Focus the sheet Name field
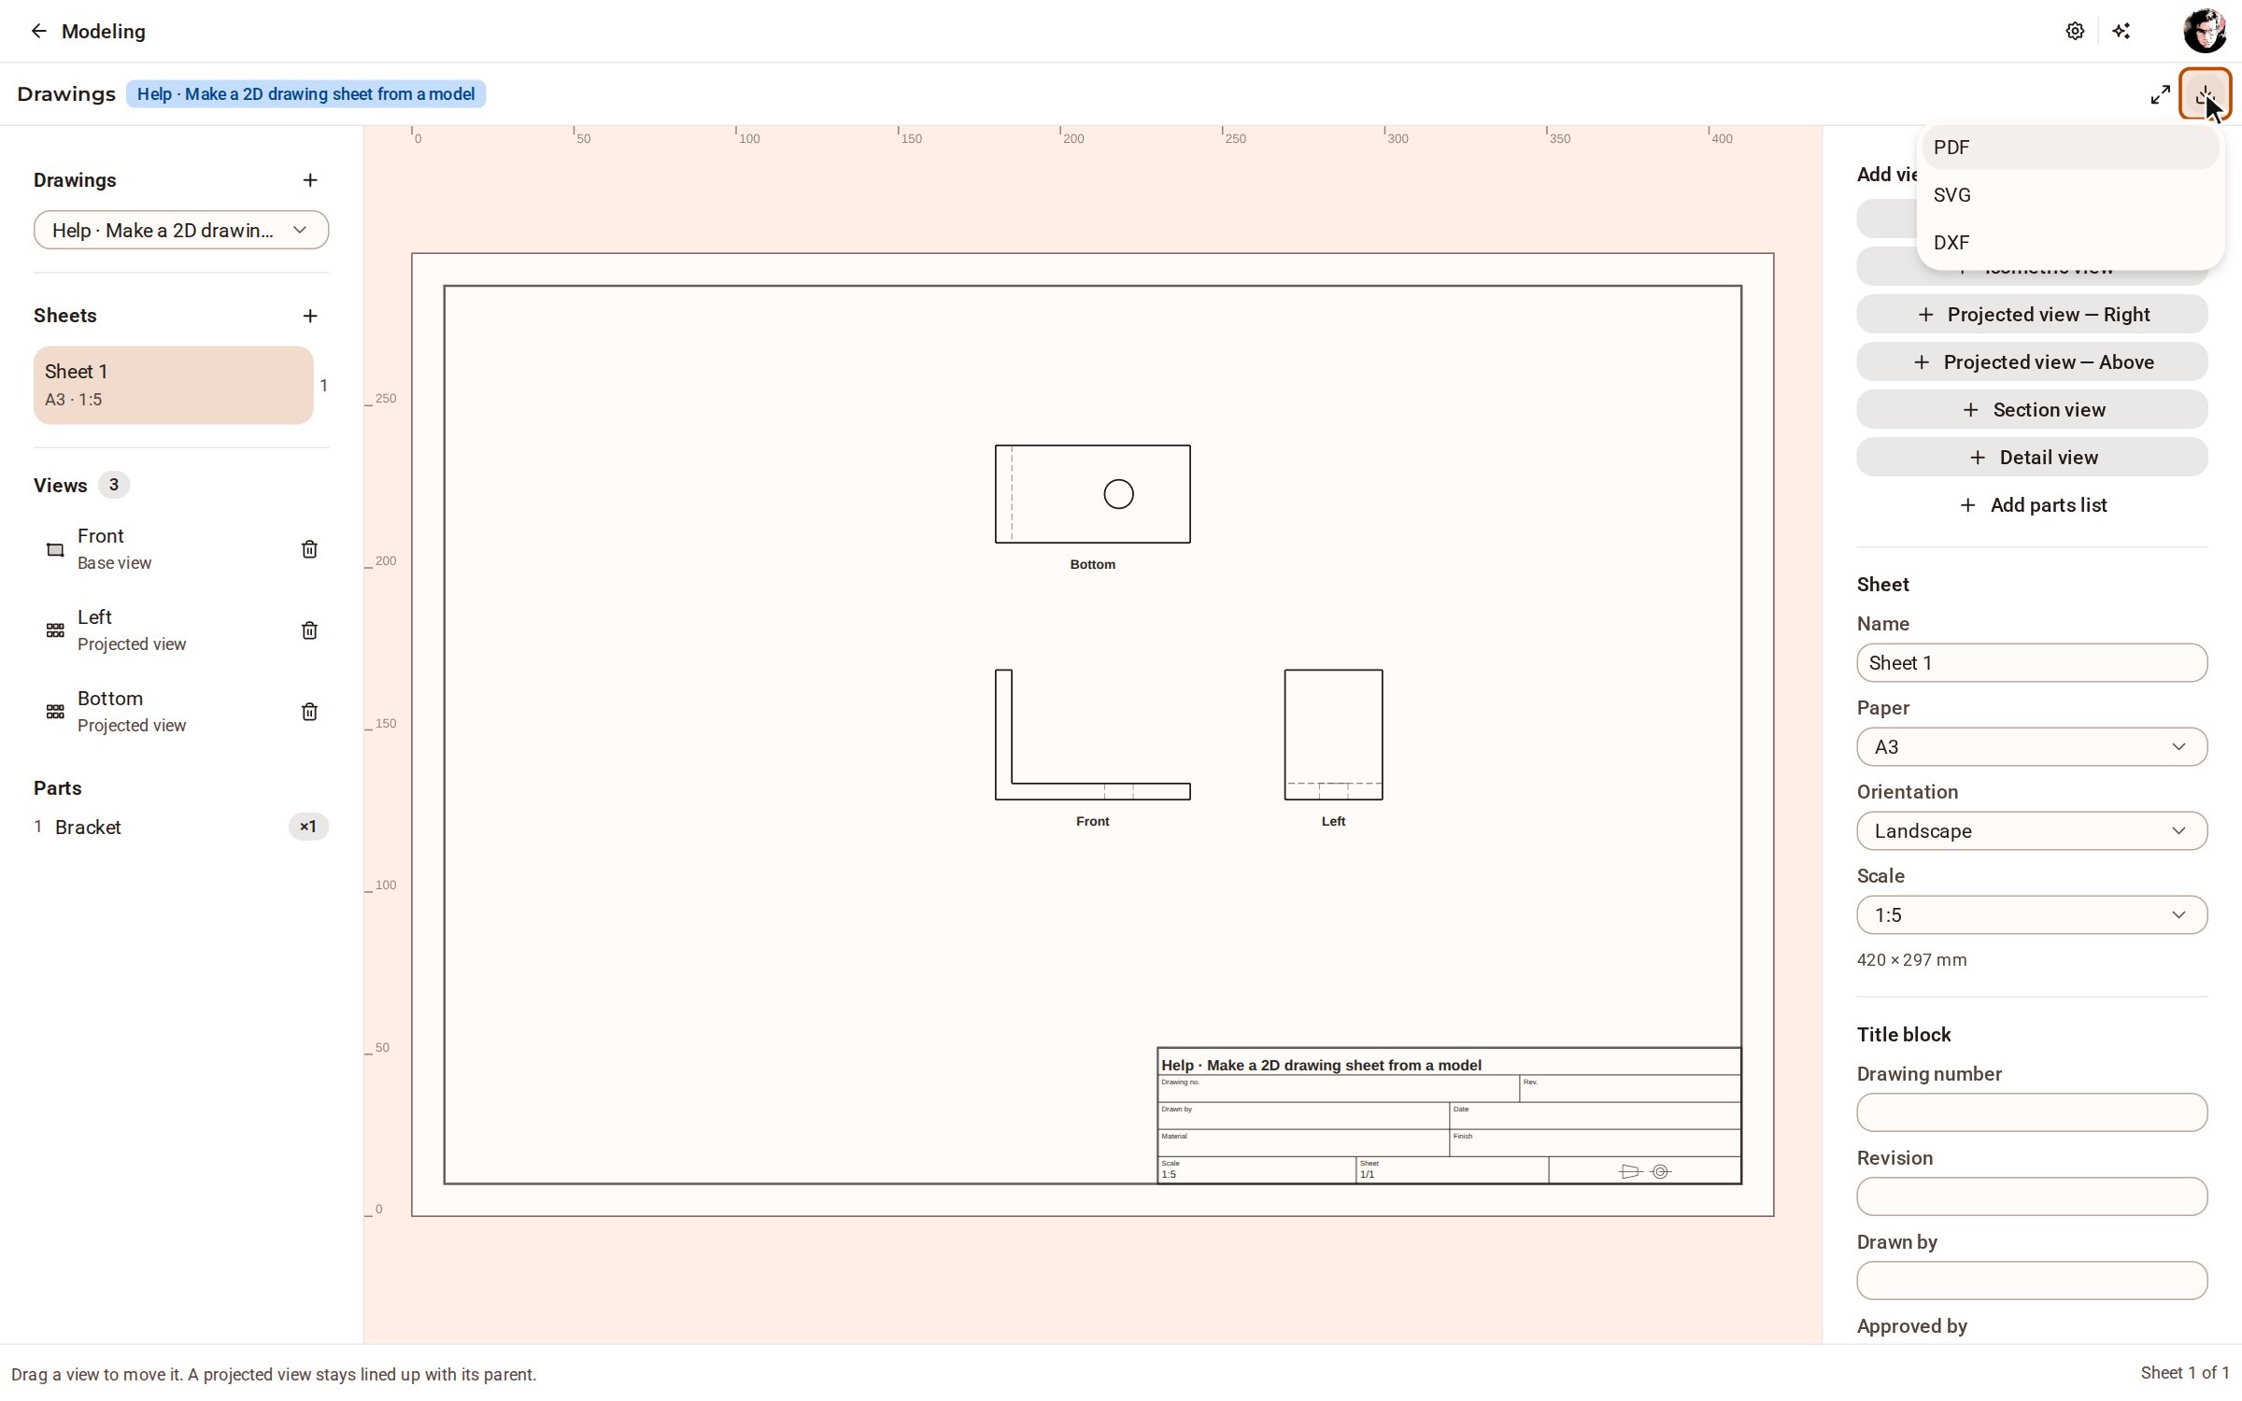This screenshot has width=2242, height=1401. (2032, 662)
